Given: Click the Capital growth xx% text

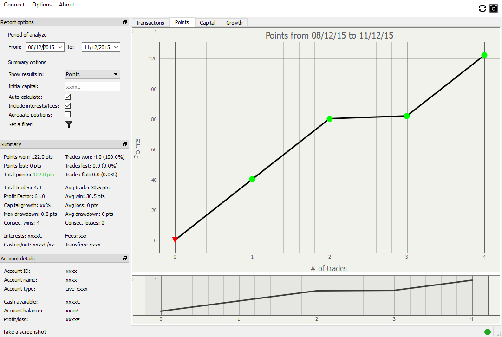Looking at the screenshot, I should pos(27,205).
